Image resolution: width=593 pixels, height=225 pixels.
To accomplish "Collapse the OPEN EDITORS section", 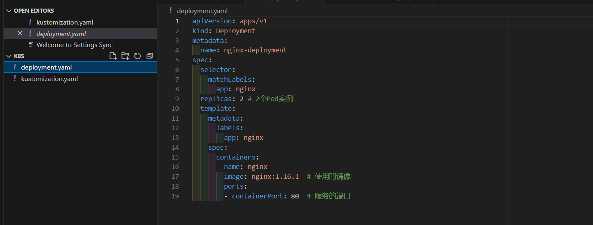I will pos(9,11).
